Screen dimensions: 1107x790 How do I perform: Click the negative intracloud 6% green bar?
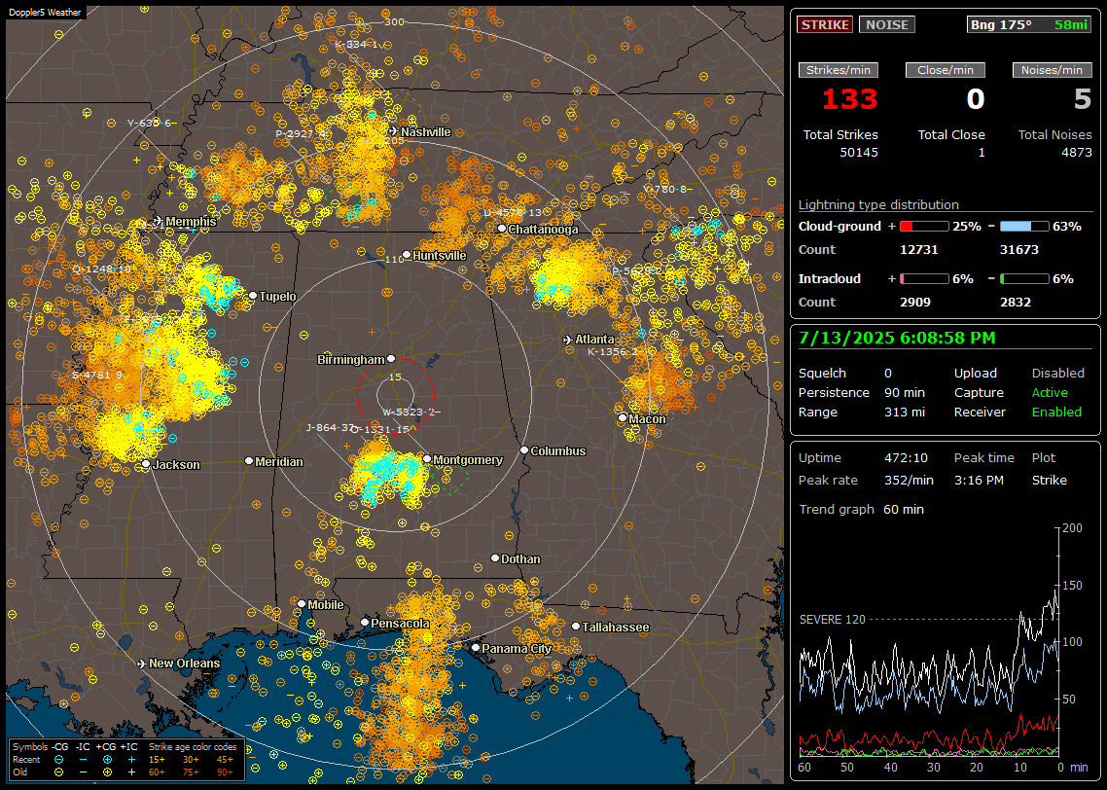click(1024, 279)
